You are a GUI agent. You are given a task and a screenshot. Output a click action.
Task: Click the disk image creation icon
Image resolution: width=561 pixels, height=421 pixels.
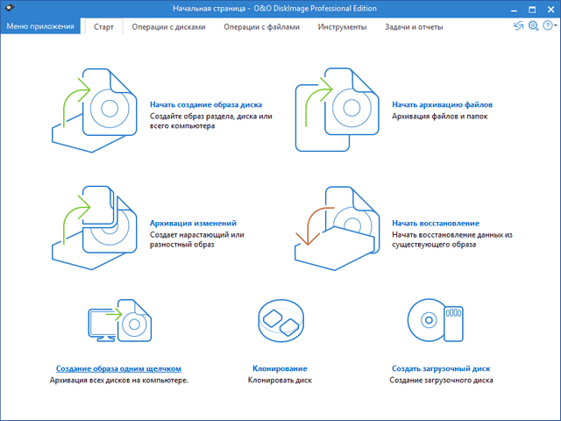coord(95,108)
